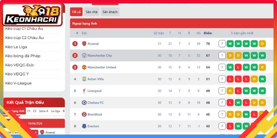Viewport: 277px width, 138px height.
Task: Open Kèo cúp C1 Châu Âu link
Action: [24, 29]
